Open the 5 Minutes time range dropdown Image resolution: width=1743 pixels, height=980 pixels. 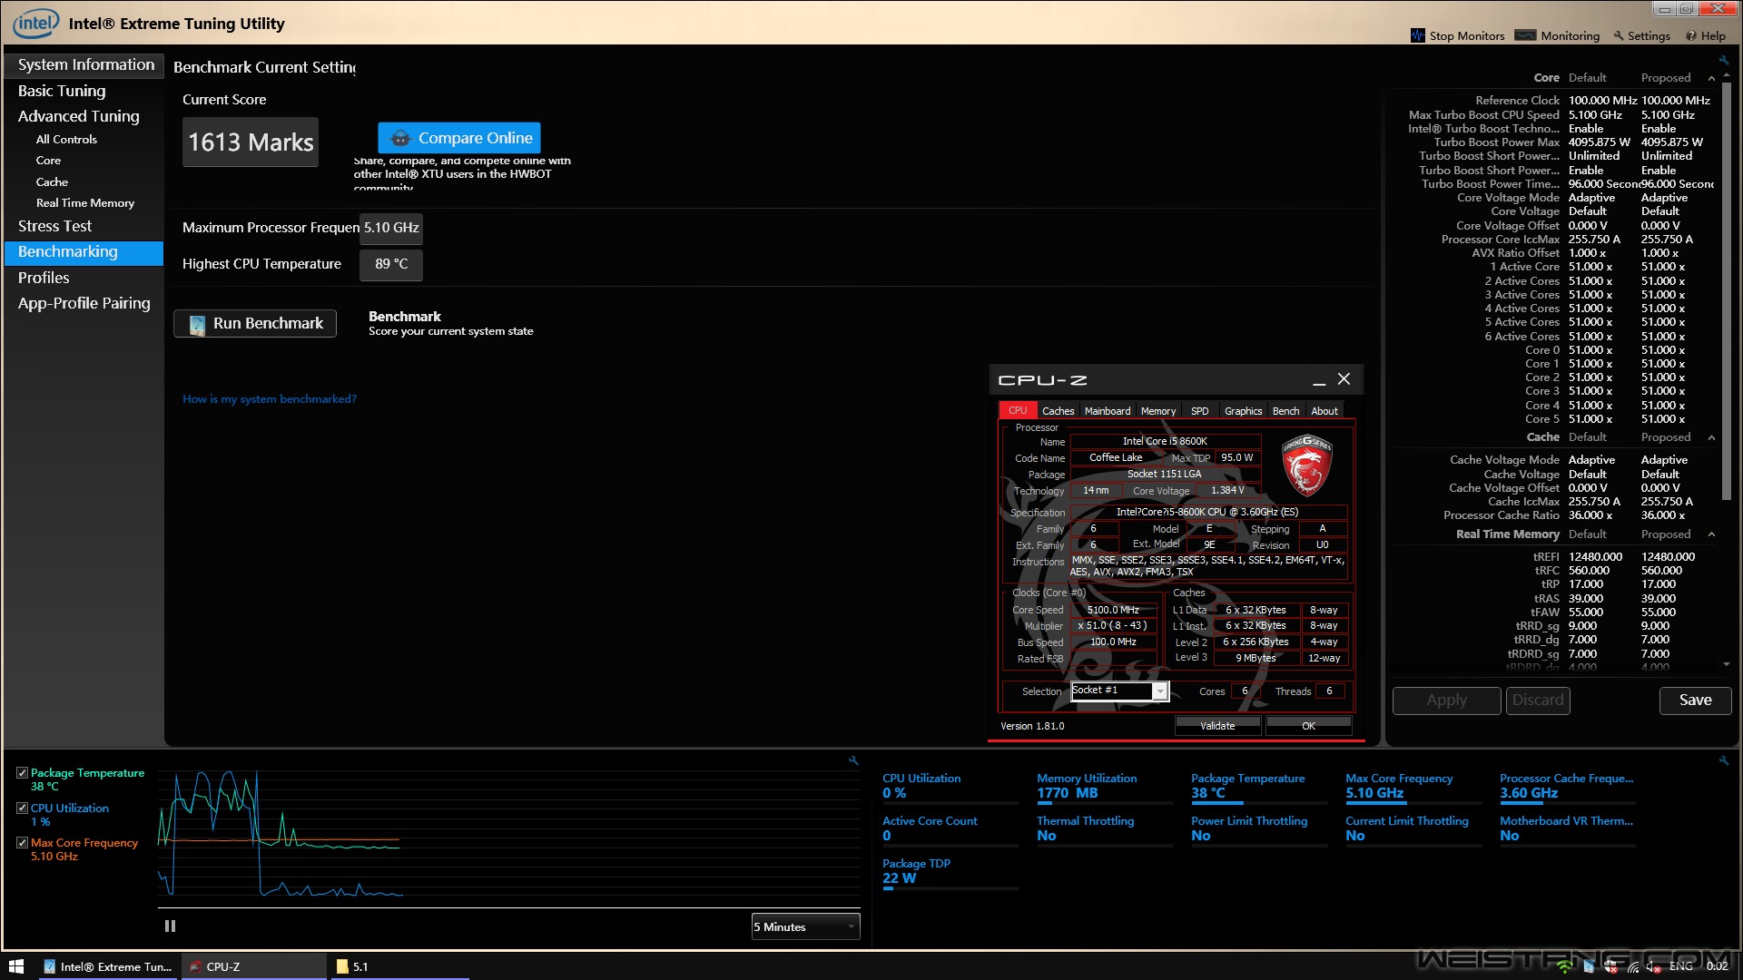click(805, 926)
